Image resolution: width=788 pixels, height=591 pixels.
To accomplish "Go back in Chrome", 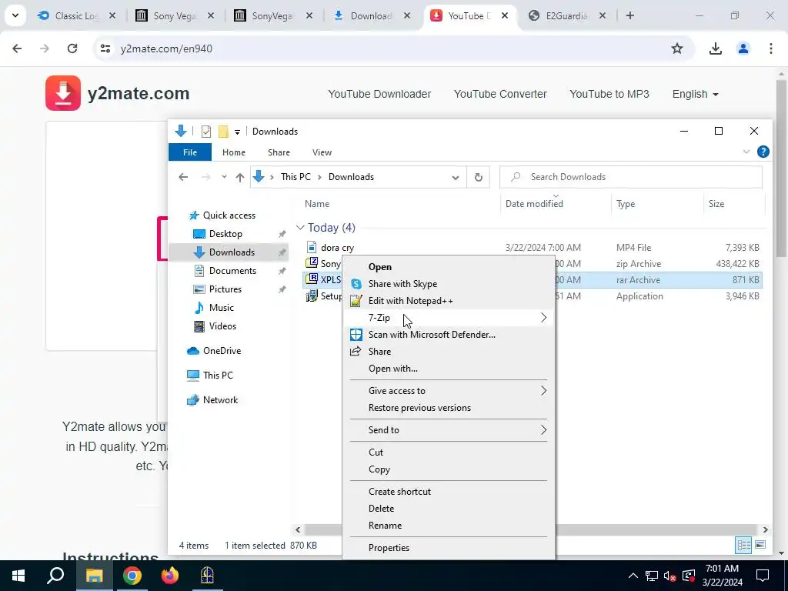I will point(17,48).
